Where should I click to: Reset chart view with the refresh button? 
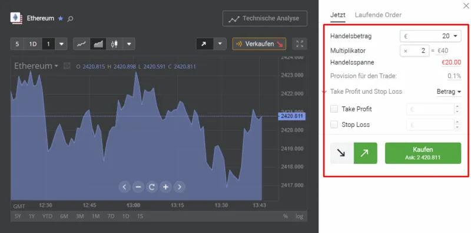pos(152,187)
